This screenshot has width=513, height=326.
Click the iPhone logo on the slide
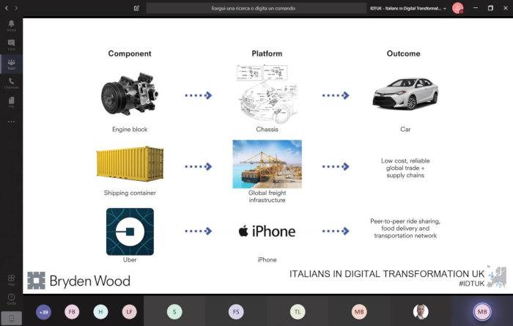pos(267,231)
